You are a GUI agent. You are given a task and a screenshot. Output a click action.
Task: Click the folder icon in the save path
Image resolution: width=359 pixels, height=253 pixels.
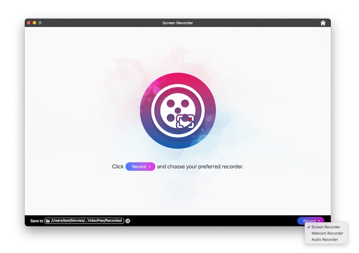click(x=48, y=221)
